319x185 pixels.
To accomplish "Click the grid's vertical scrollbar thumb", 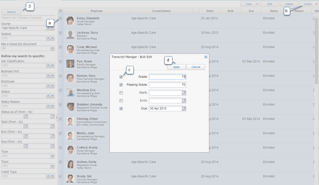I will click(316, 51).
